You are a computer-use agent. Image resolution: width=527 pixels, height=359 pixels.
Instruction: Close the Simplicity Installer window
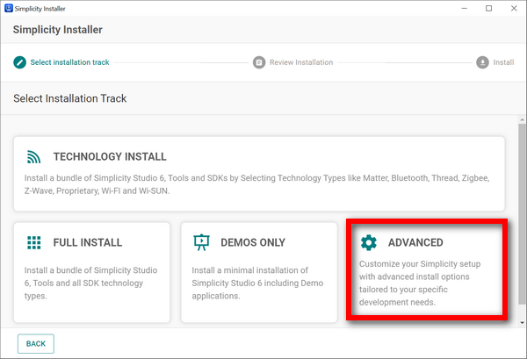pos(514,9)
